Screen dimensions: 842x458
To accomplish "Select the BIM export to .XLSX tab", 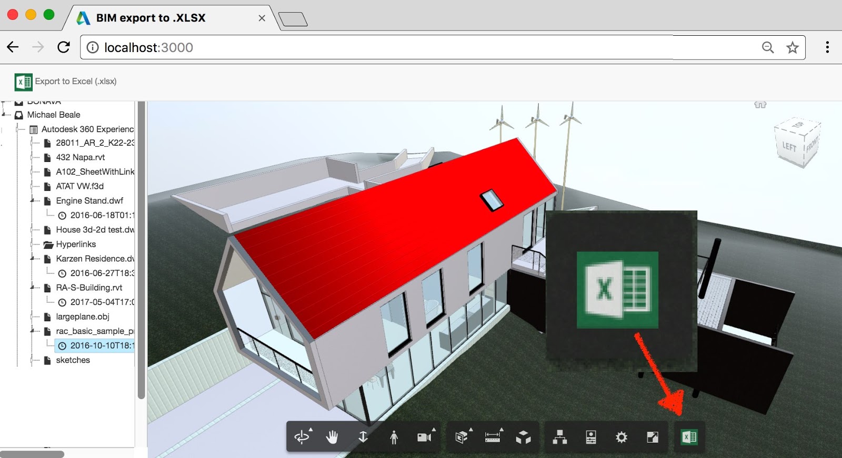I will coord(171,18).
